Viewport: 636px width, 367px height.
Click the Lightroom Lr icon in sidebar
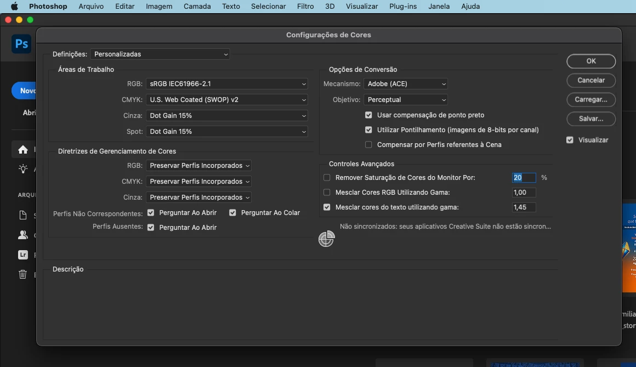tap(22, 255)
